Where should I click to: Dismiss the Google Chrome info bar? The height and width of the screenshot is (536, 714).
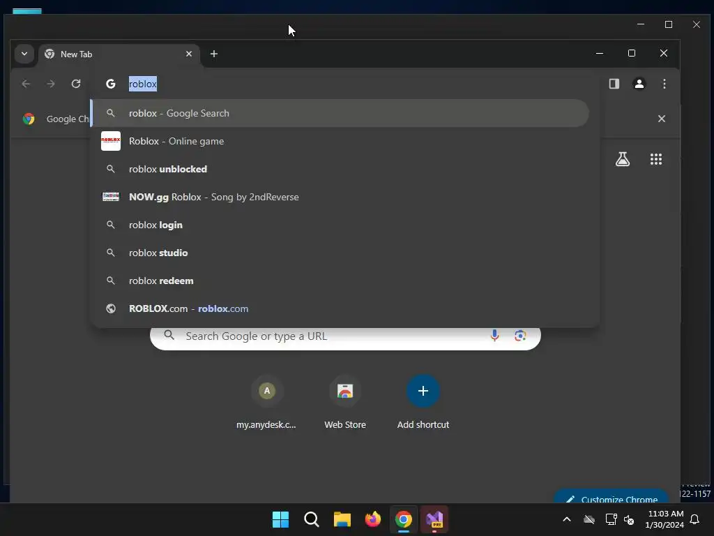[x=662, y=119]
